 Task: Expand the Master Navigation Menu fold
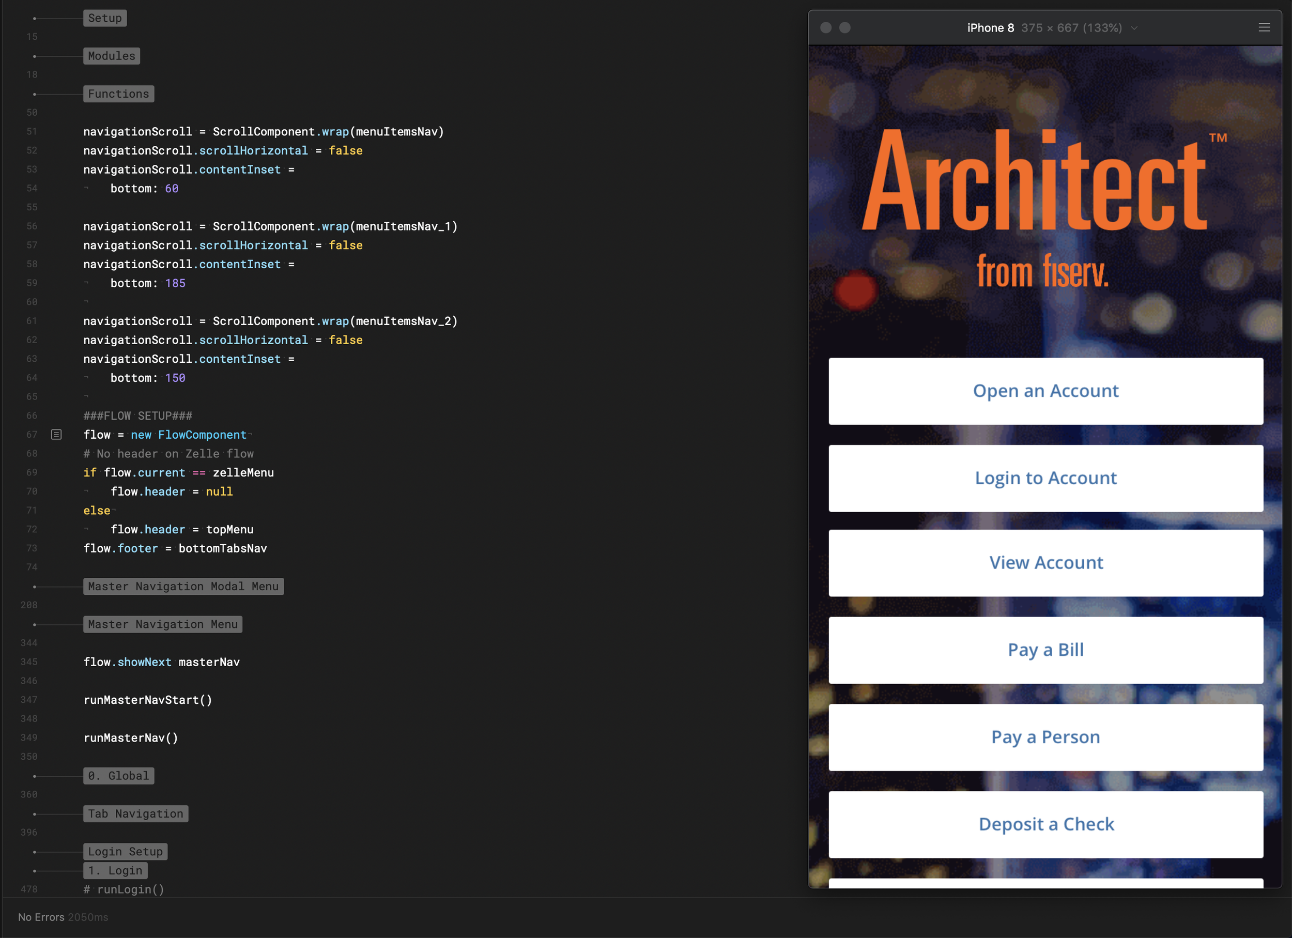(x=163, y=624)
